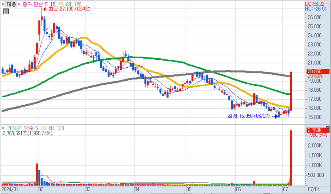
Task: Select the blue 10 price moving average label
Action: coord(52,4)
